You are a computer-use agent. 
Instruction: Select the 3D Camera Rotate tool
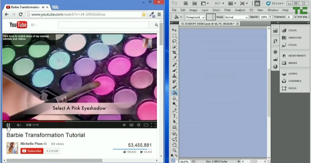[174, 139]
